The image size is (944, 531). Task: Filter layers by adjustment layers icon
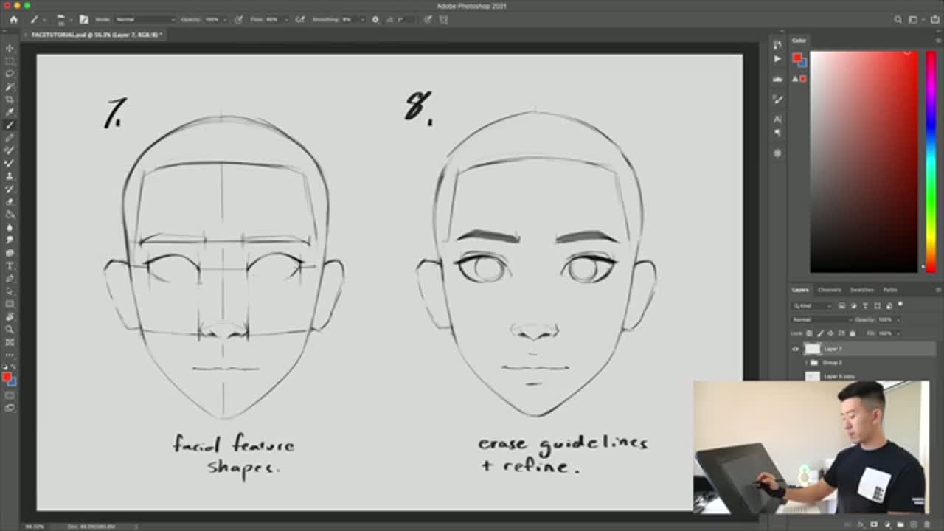[854, 306]
